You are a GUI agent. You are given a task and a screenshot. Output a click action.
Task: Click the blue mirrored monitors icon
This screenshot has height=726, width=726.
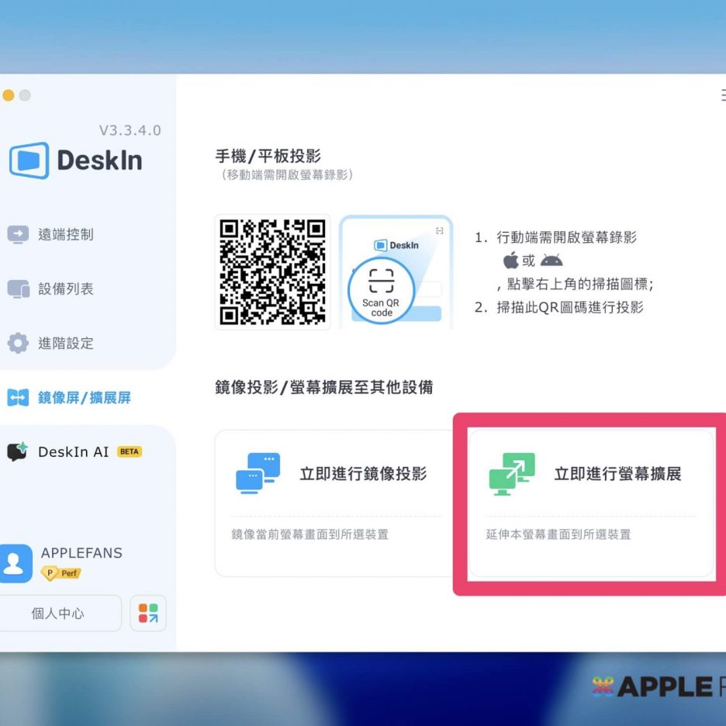click(258, 473)
